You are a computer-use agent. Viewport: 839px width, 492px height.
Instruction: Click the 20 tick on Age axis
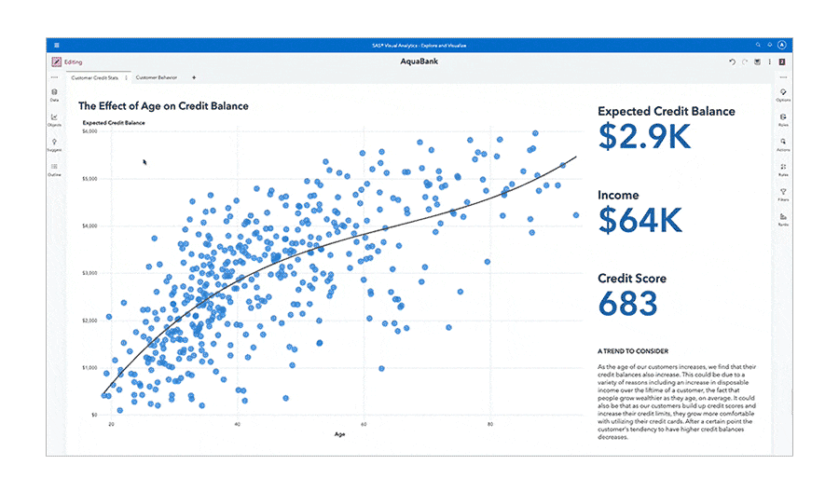click(x=111, y=424)
